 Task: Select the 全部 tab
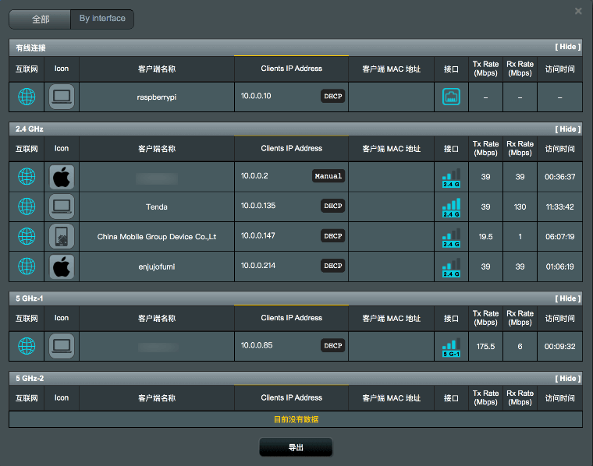coord(40,19)
